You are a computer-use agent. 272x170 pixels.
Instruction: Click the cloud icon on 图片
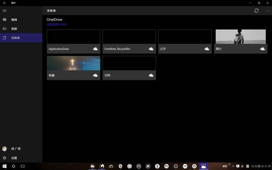[262, 49]
